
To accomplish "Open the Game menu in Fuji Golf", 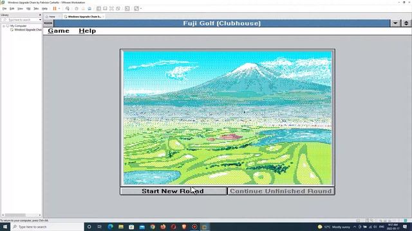I will click(x=59, y=31).
